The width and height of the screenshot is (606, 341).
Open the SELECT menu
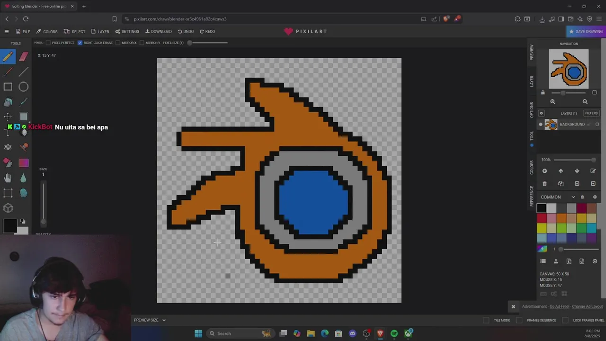coord(74,32)
